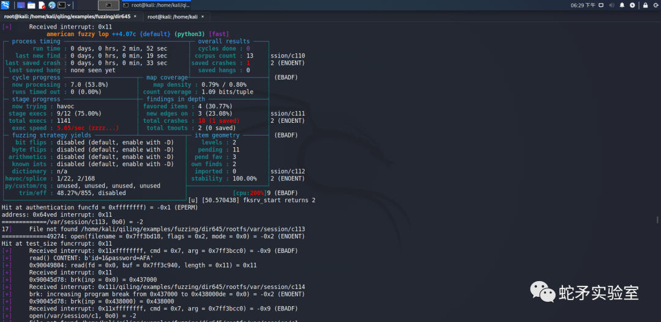Launch the terminal emulator from panel
This screenshot has width=661, height=322.
pos(62,5)
